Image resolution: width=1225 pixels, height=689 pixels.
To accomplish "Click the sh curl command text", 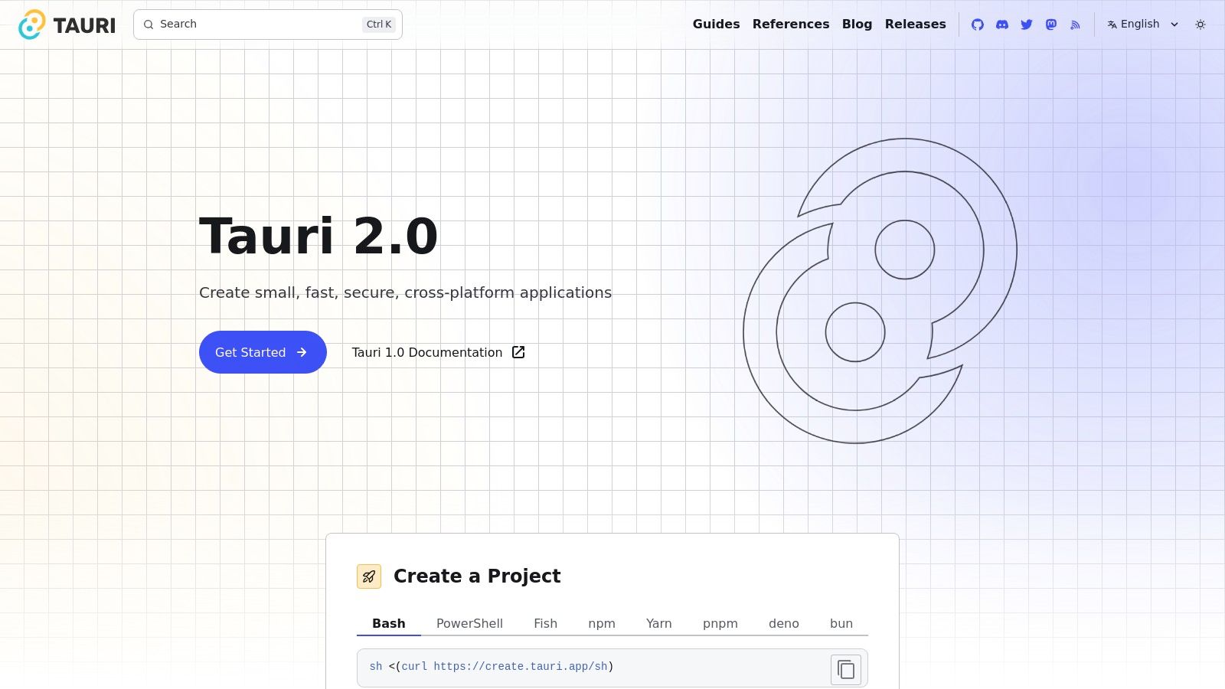I will point(492,667).
